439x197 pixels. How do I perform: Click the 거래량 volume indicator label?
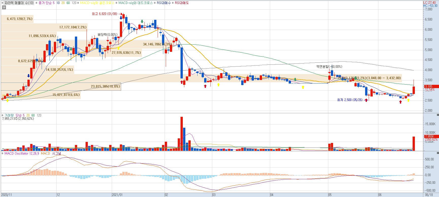point(9,115)
